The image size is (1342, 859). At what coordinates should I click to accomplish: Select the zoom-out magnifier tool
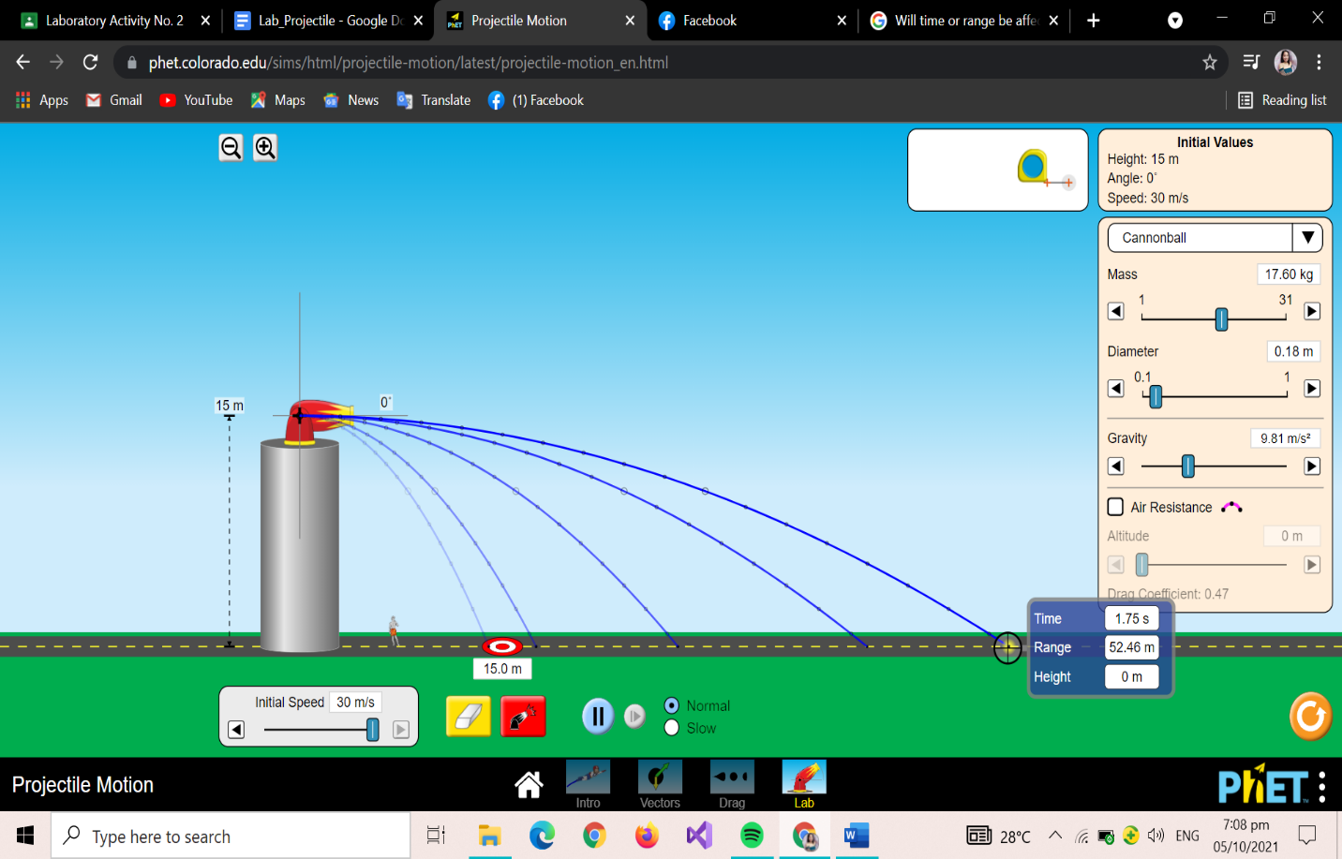pyautogui.click(x=231, y=147)
